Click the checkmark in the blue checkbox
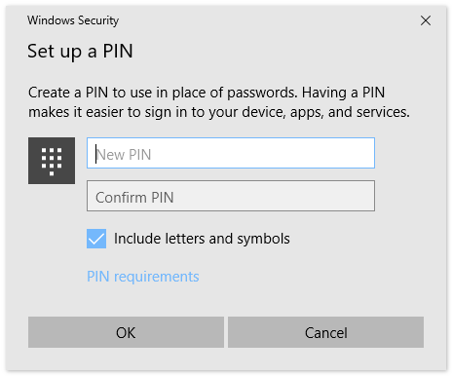 (x=96, y=239)
